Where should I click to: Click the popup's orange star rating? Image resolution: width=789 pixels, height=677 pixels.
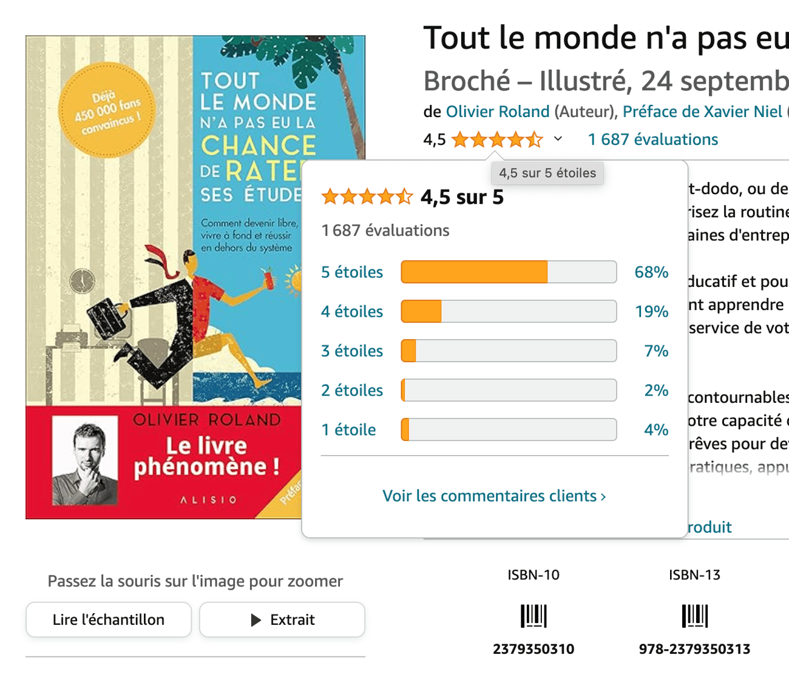click(x=367, y=197)
